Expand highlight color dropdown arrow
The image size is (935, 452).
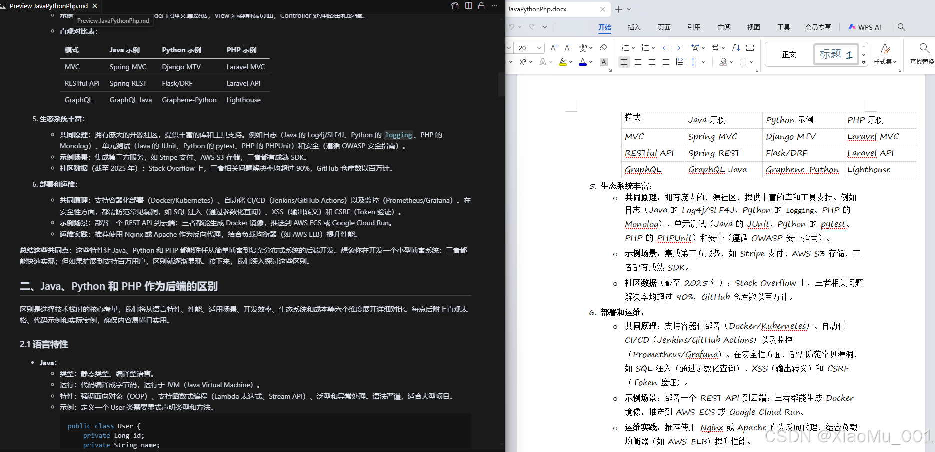click(x=571, y=62)
